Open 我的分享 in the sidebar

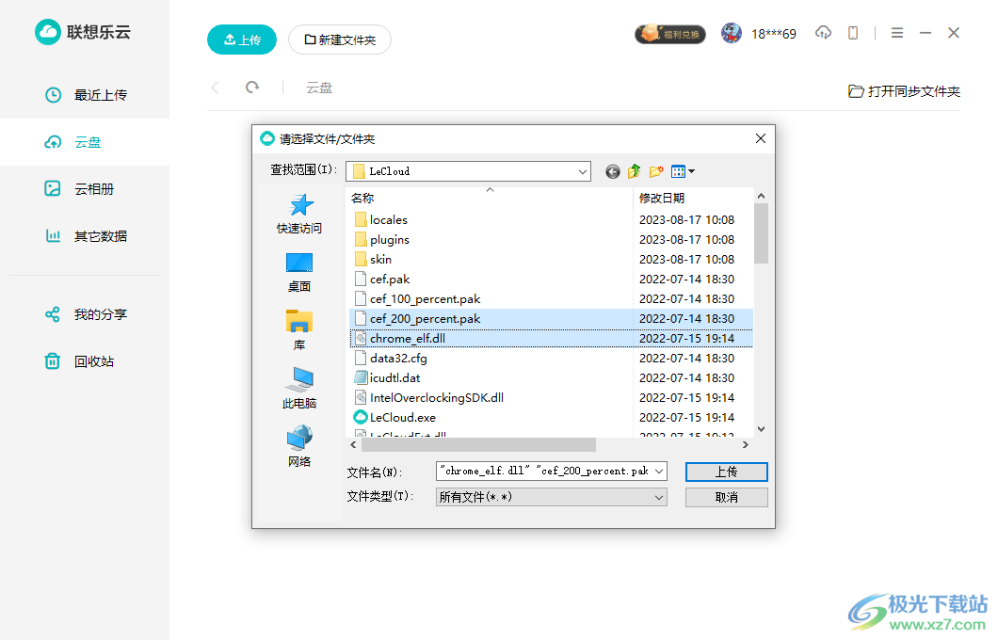click(85, 314)
